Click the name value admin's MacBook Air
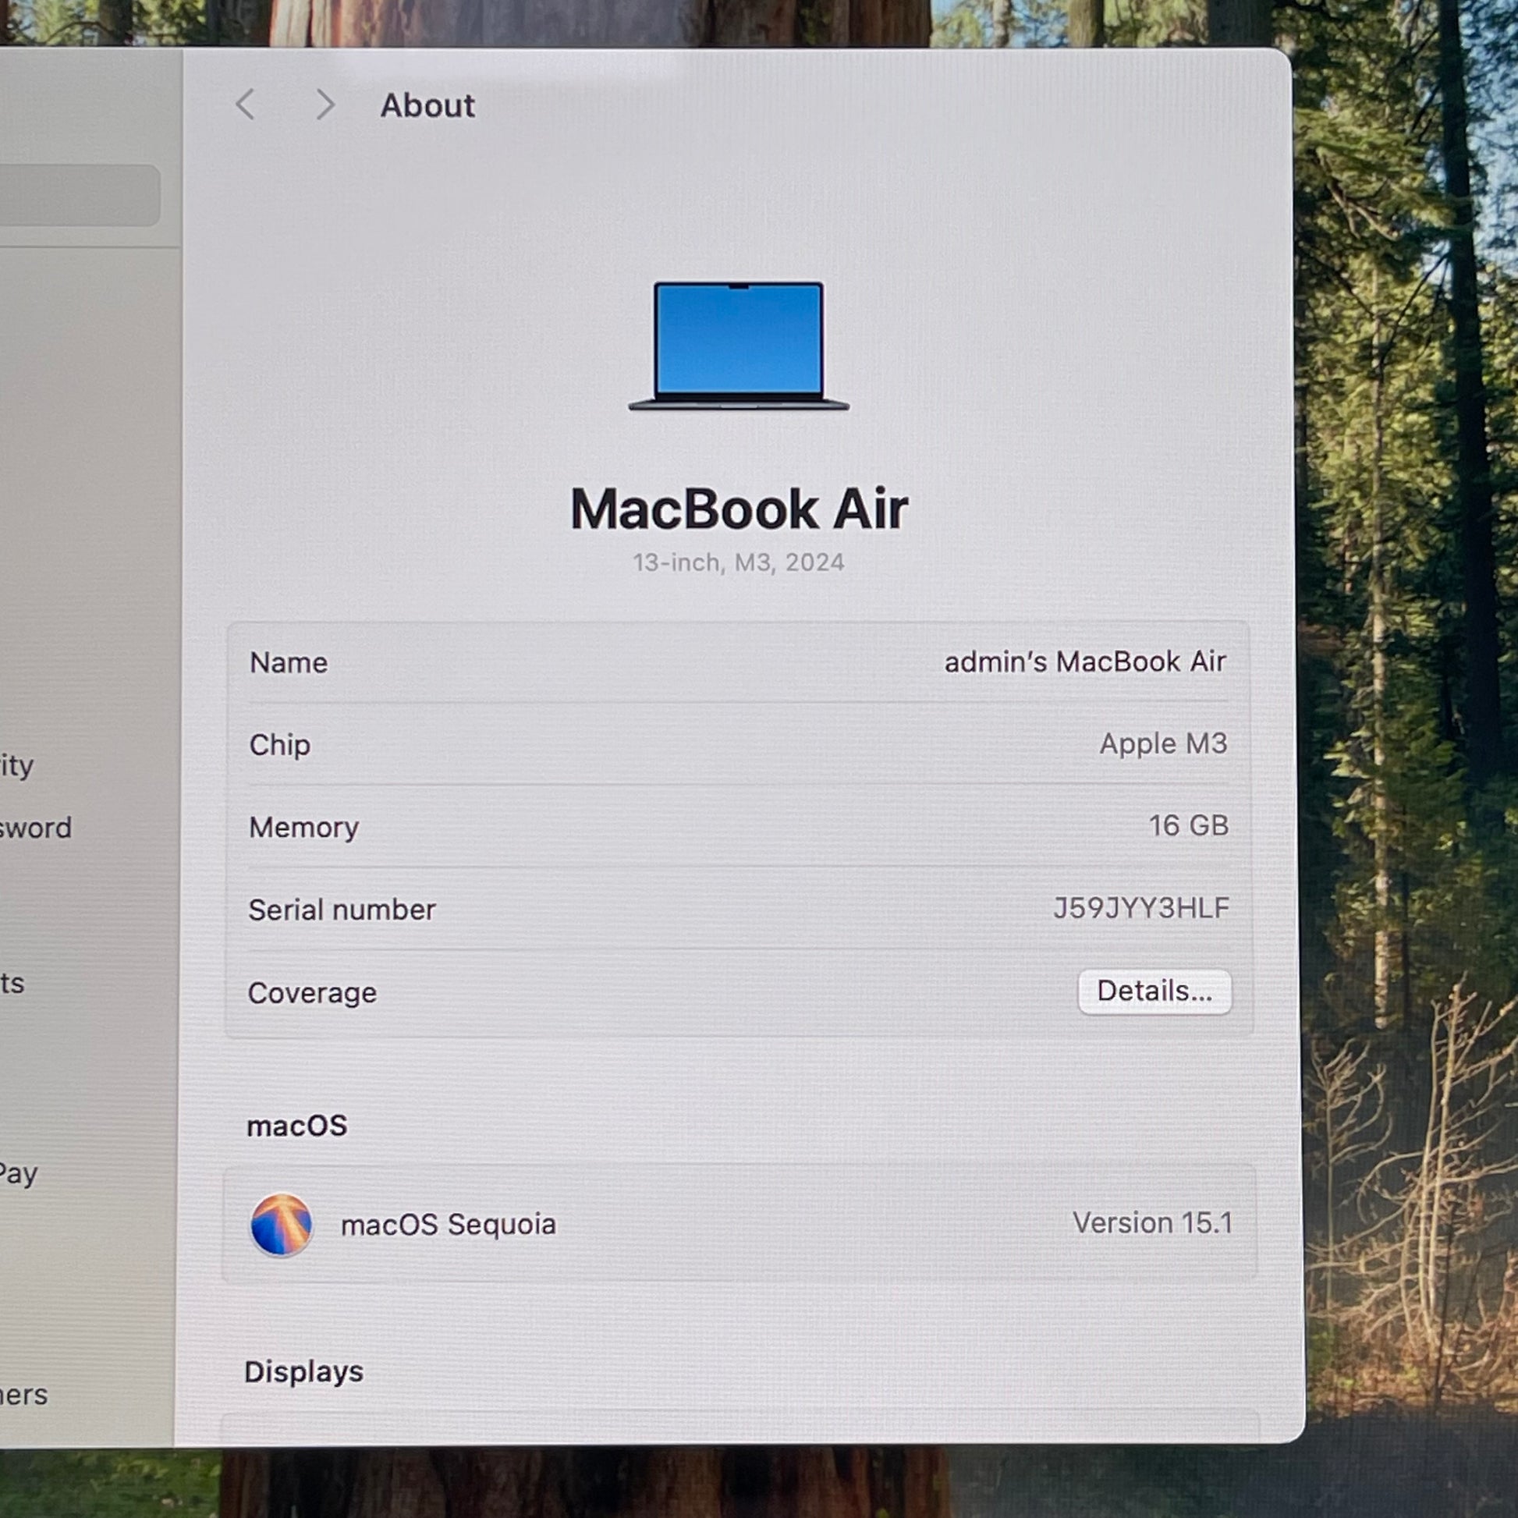Image resolution: width=1518 pixels, height=1518 pixels. point(1085,661)
